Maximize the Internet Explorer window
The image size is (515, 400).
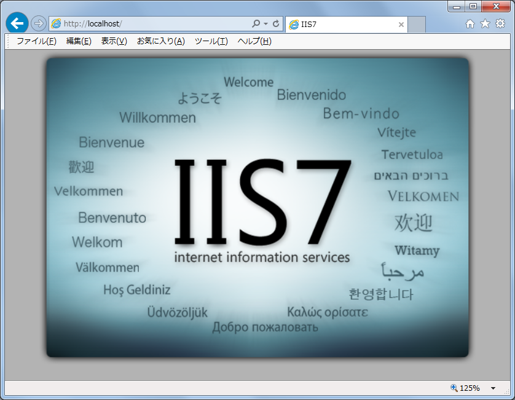pyautogui.click(x=473, y=6)
